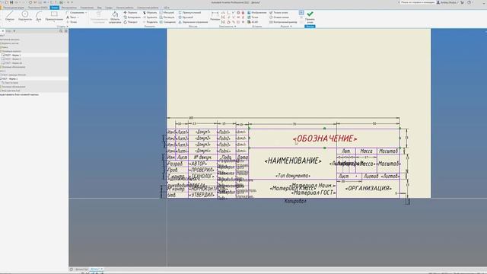The height and width of the screenshot is (274, 487).
Task: Open the Начало работы tab
Action: (x=125, y=8)
